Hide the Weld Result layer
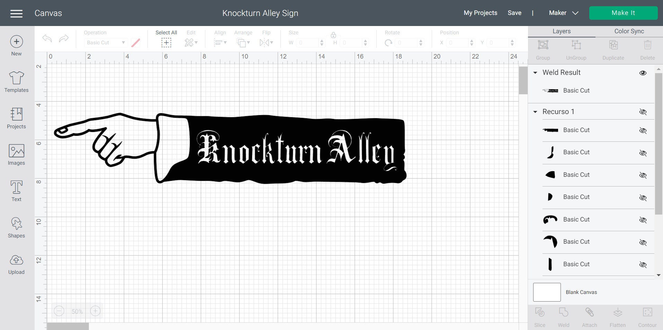The image size is (663, 330). pyautogui.click(x=643, y=73)
